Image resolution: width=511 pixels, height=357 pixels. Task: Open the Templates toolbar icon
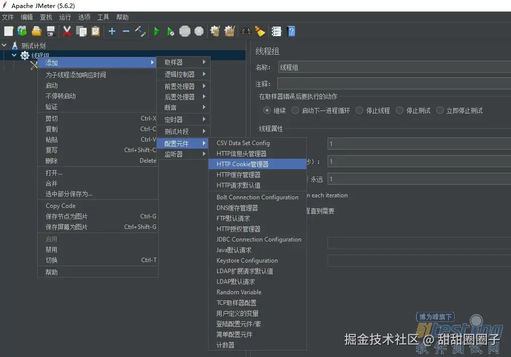pos(22,31)
